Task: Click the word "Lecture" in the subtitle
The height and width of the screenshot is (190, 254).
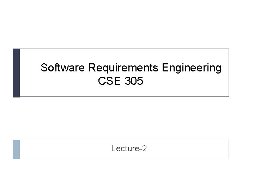Action: click(125, 149)
